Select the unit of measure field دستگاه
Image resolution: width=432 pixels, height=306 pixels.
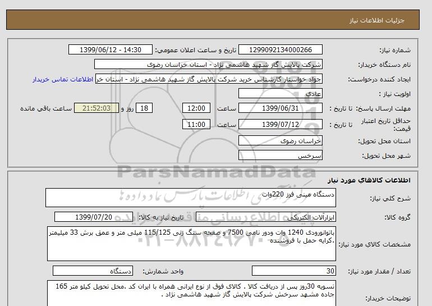click(x=93, y=271)
